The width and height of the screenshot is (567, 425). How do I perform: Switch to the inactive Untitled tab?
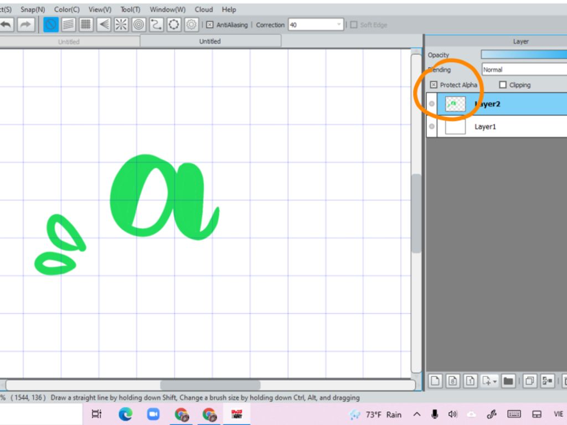click(69, 42)
